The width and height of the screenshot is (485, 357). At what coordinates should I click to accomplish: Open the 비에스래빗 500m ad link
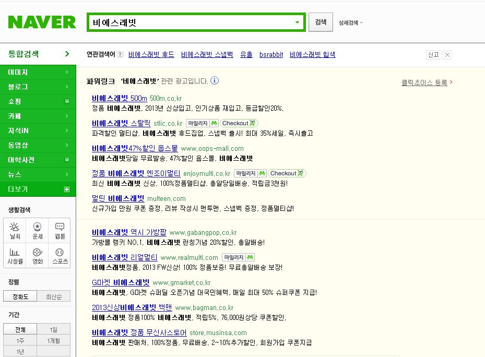(x=120, y=98)
